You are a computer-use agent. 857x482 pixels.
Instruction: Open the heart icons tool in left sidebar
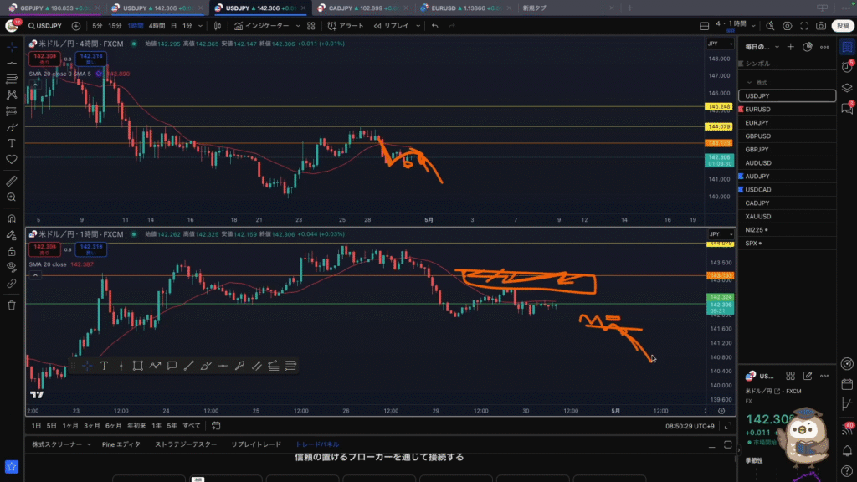click(12, 160)
